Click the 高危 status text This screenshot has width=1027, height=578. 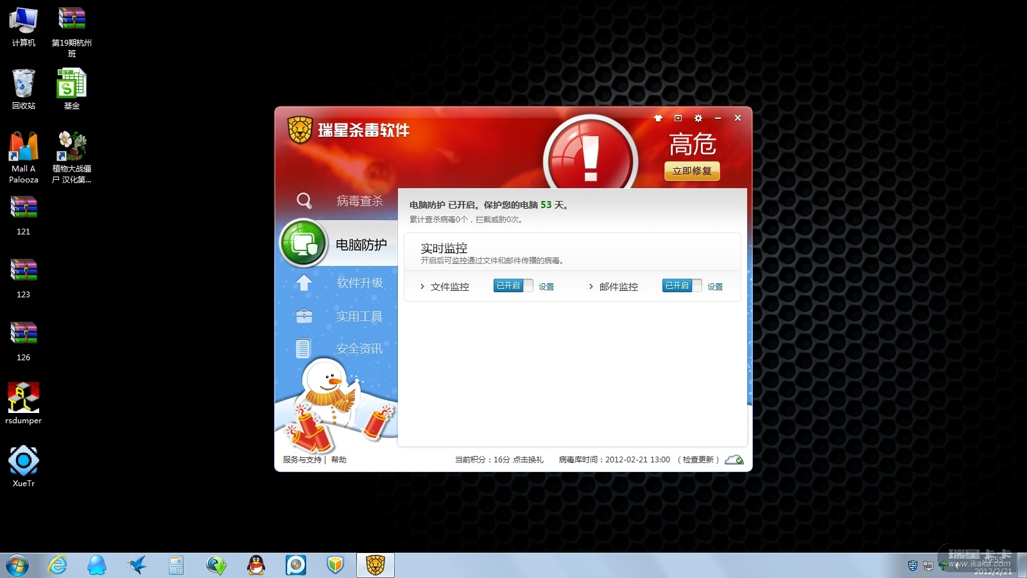[693, 144]
